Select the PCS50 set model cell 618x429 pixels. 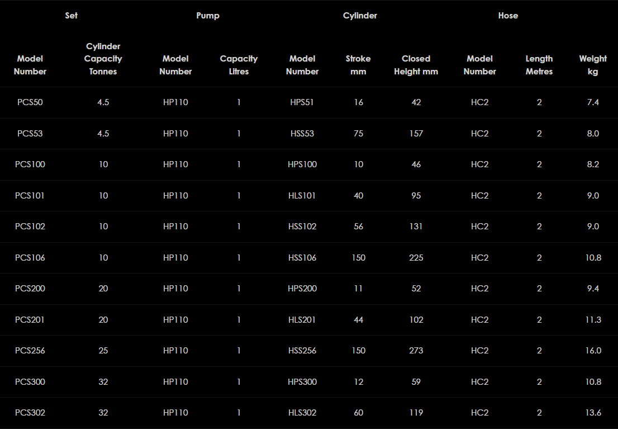pyautogui.click(x=30, y=102)
